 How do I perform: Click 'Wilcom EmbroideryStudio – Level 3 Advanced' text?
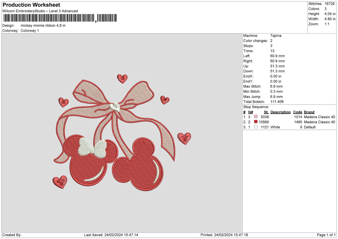(x=40, y=11)
